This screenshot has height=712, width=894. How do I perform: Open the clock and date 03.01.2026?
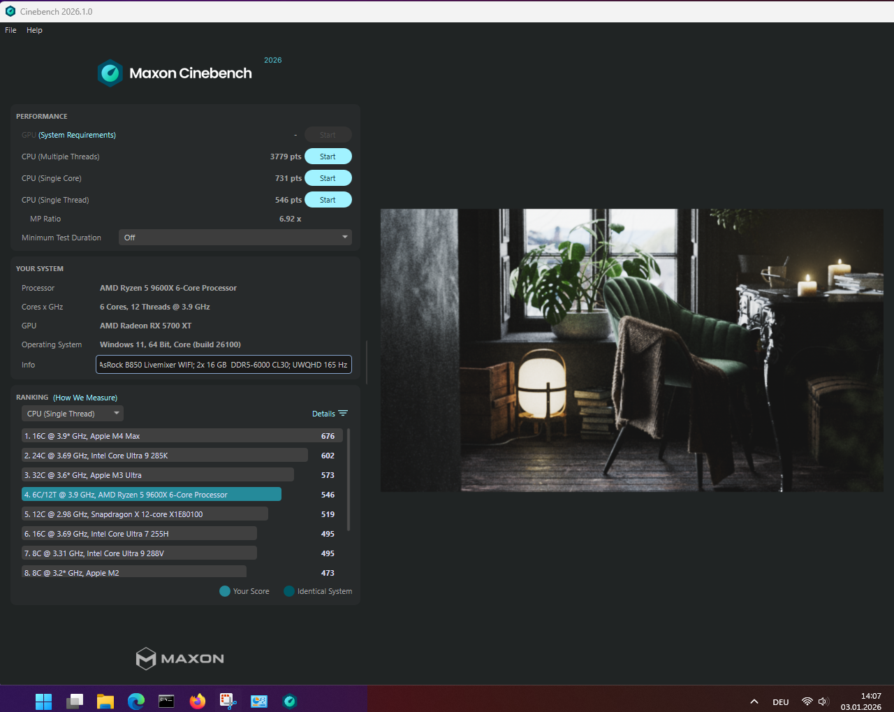click(x=861, y=702)
